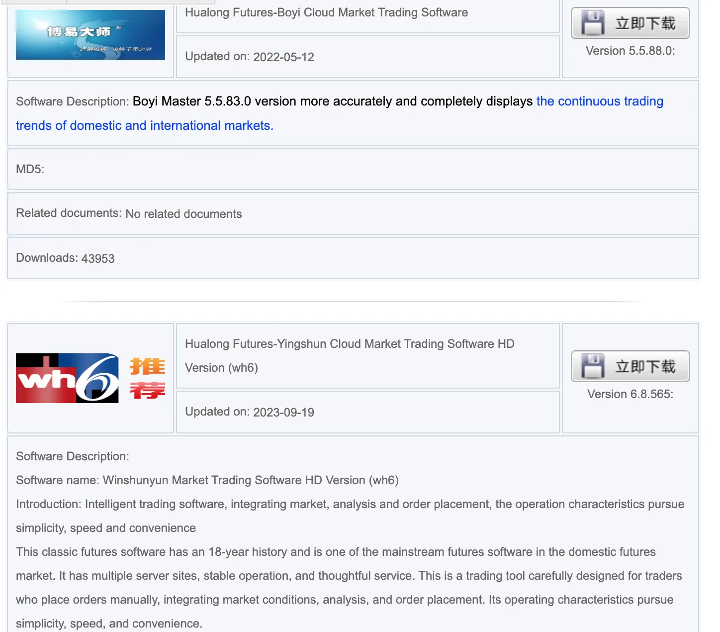Download Boyi Cloud software version 5.5.88.0
The height and width of the screenshot is (632, 720).
[x=630, y=23]
